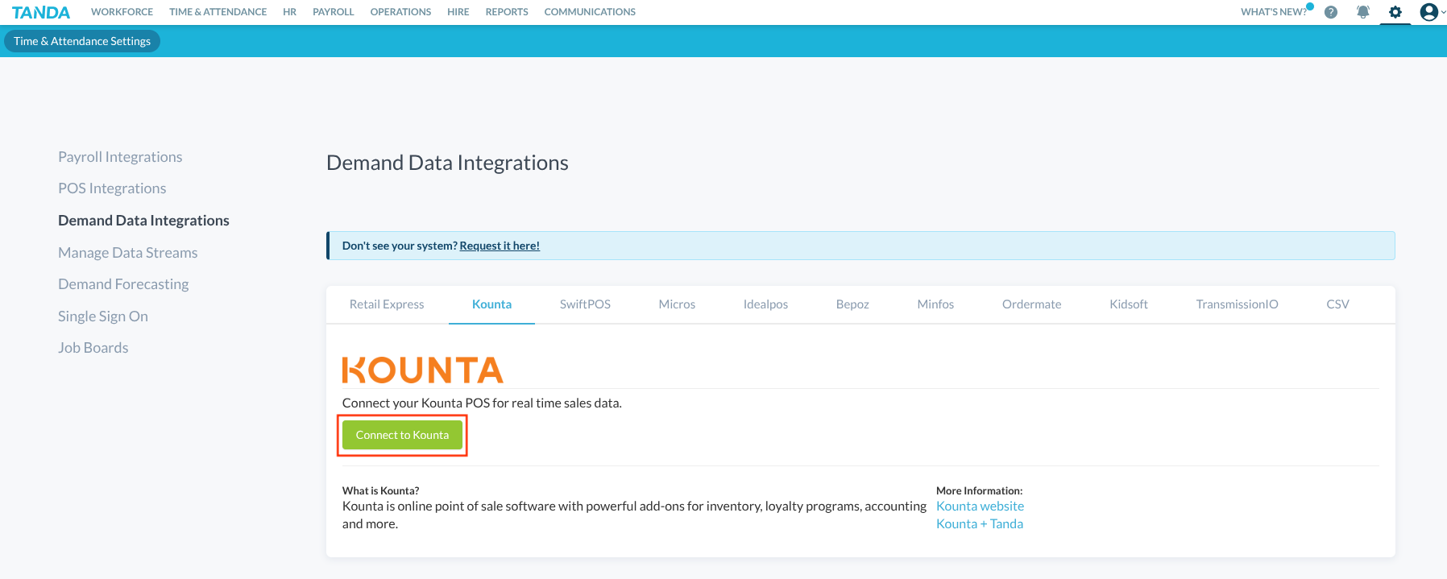Click the Request it here link
Viewport: 1447px width, 579px height.
(x=500, y=246)
